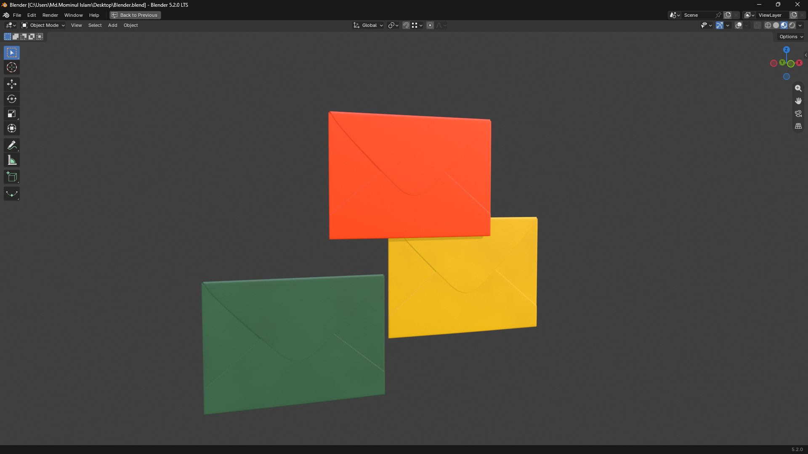
Task: Select the Scale tool
Action: [x=12, y=114]
